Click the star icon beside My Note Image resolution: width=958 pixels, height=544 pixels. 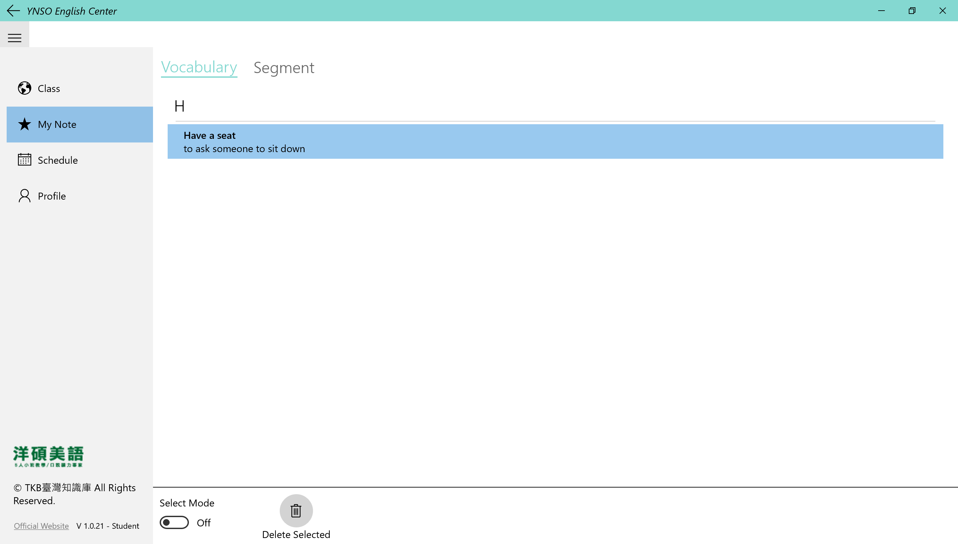click(x=25, y=125)
